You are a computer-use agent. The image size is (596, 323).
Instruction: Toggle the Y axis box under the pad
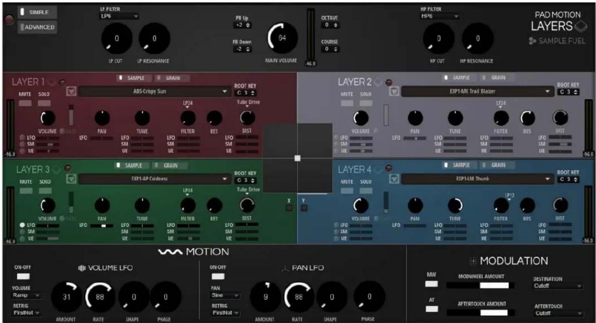click(x=304, y=208)
